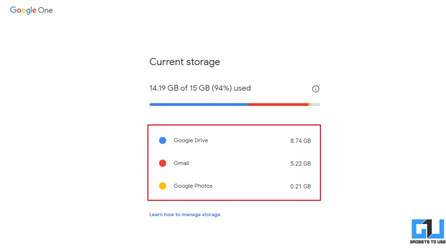Screen dimensions: 446x251
Task: Select the yellow Google Photos dot
Action: pos(162,186)
